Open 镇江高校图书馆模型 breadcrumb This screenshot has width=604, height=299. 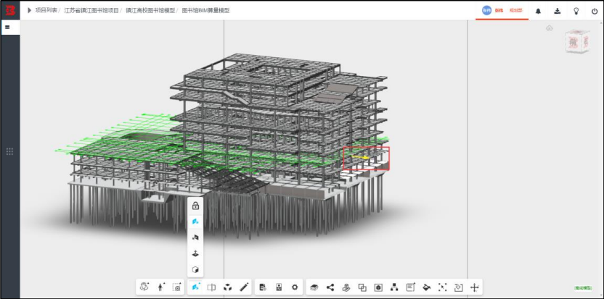coord(150,10)
